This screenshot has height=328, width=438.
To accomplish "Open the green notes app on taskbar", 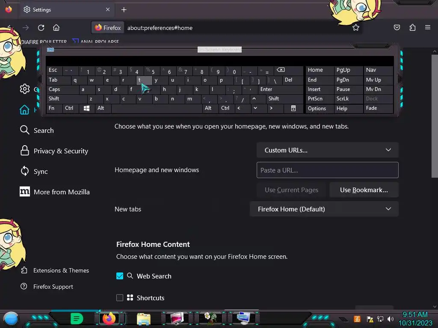I will click(77, 319).
